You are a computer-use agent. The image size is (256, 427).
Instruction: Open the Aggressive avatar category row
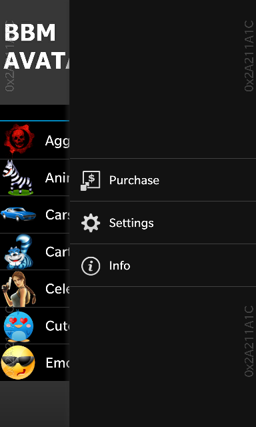click(35, 140)
